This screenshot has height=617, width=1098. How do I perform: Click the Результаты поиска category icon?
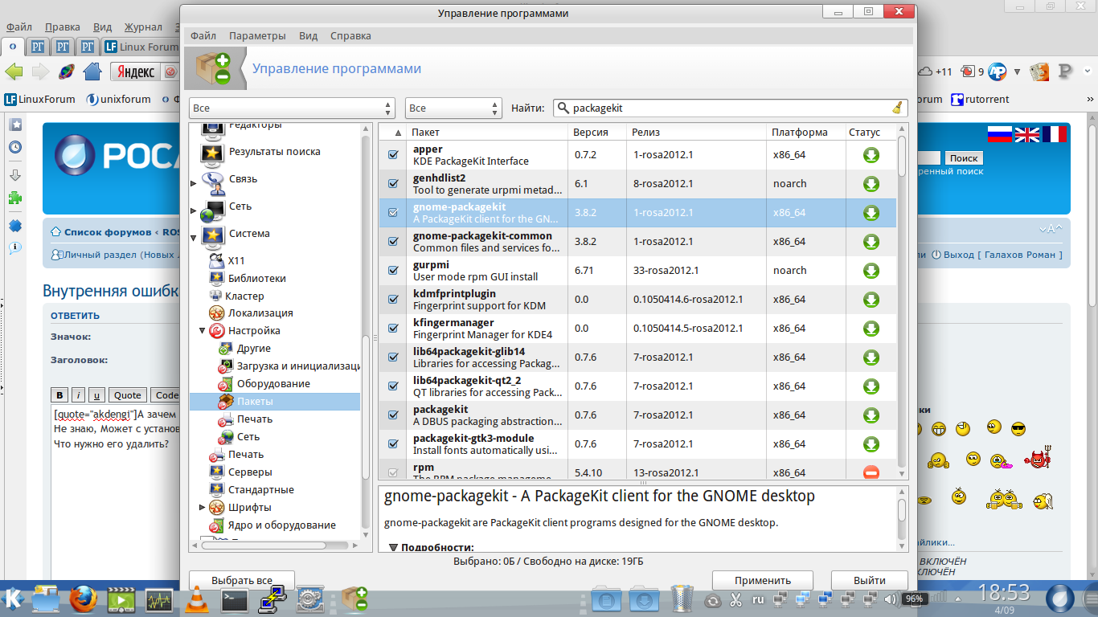(212, 152)
